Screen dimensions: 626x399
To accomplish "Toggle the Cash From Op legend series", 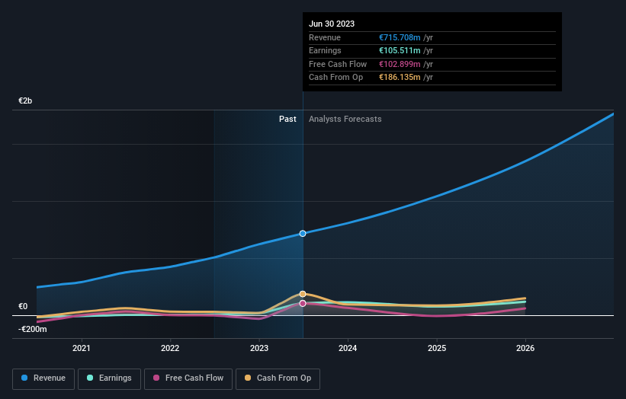I will coord(278,378).
